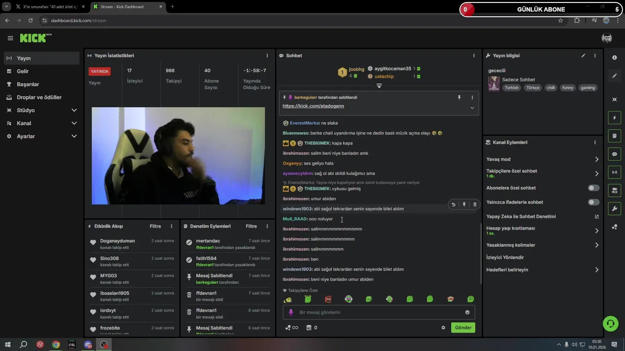Expand the Stüdyo sidebar section
This screenshot has height=351, width=625.
[74, 110]
